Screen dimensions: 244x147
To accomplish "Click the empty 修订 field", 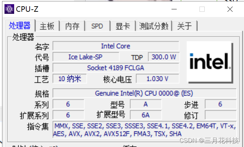I will click(221, 115).
